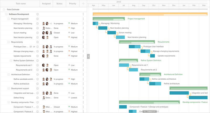This screenshot has width=210, height=113.
Task: Click the add column plus icon
Action: pyautogui.click(x=83, y=4)
